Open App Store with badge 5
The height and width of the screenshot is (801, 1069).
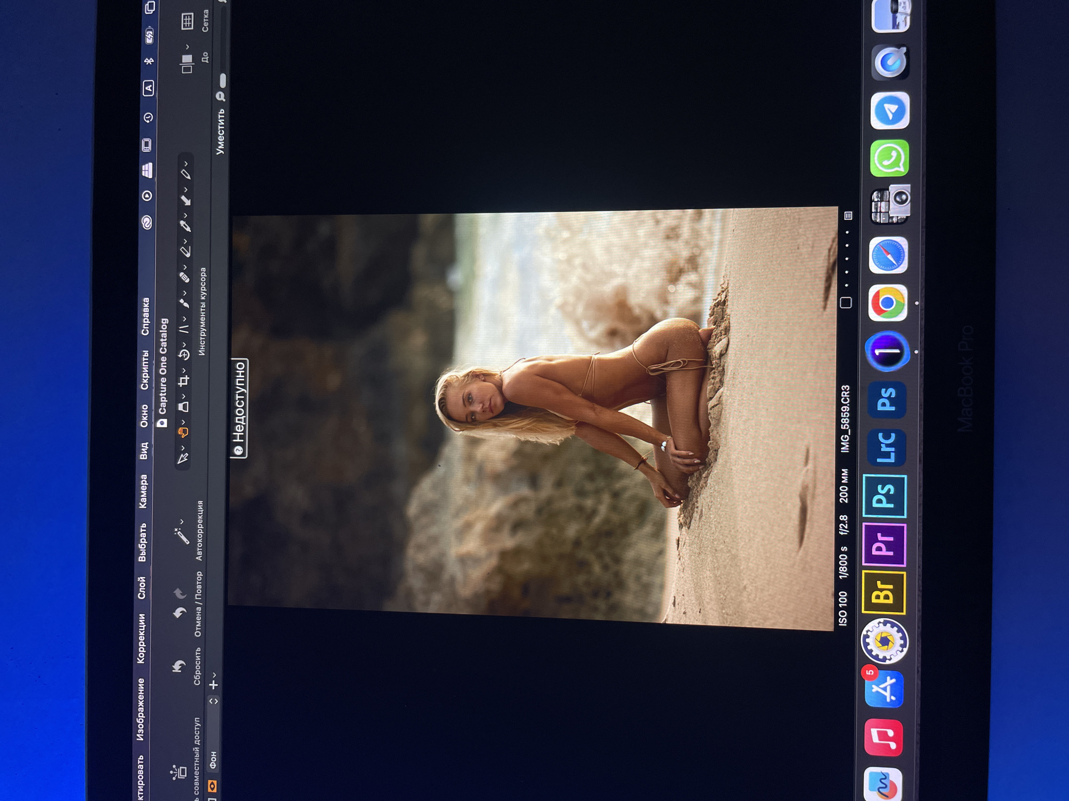[884, 688]
